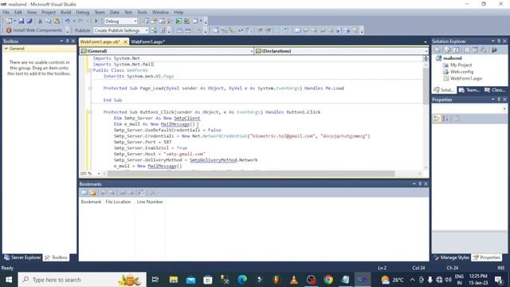Toggle a bookmark using the Bookmarks panel first icon
Image resolution: width=510 pixels, height=287 pixels.
tap(84, 193)
